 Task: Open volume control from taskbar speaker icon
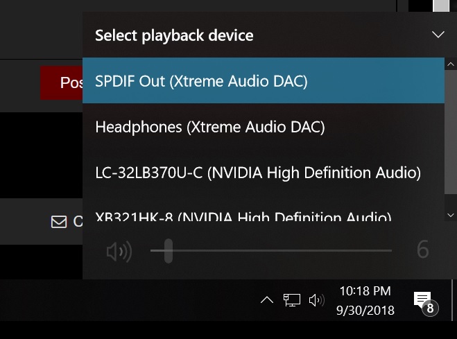(316, 300)
